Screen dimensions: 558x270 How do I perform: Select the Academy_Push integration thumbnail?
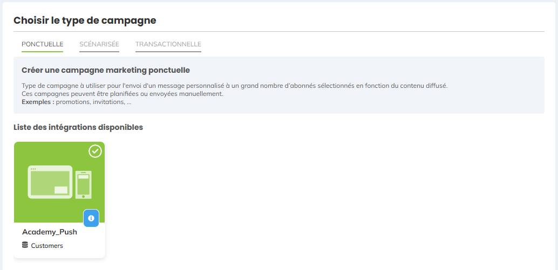59,182
